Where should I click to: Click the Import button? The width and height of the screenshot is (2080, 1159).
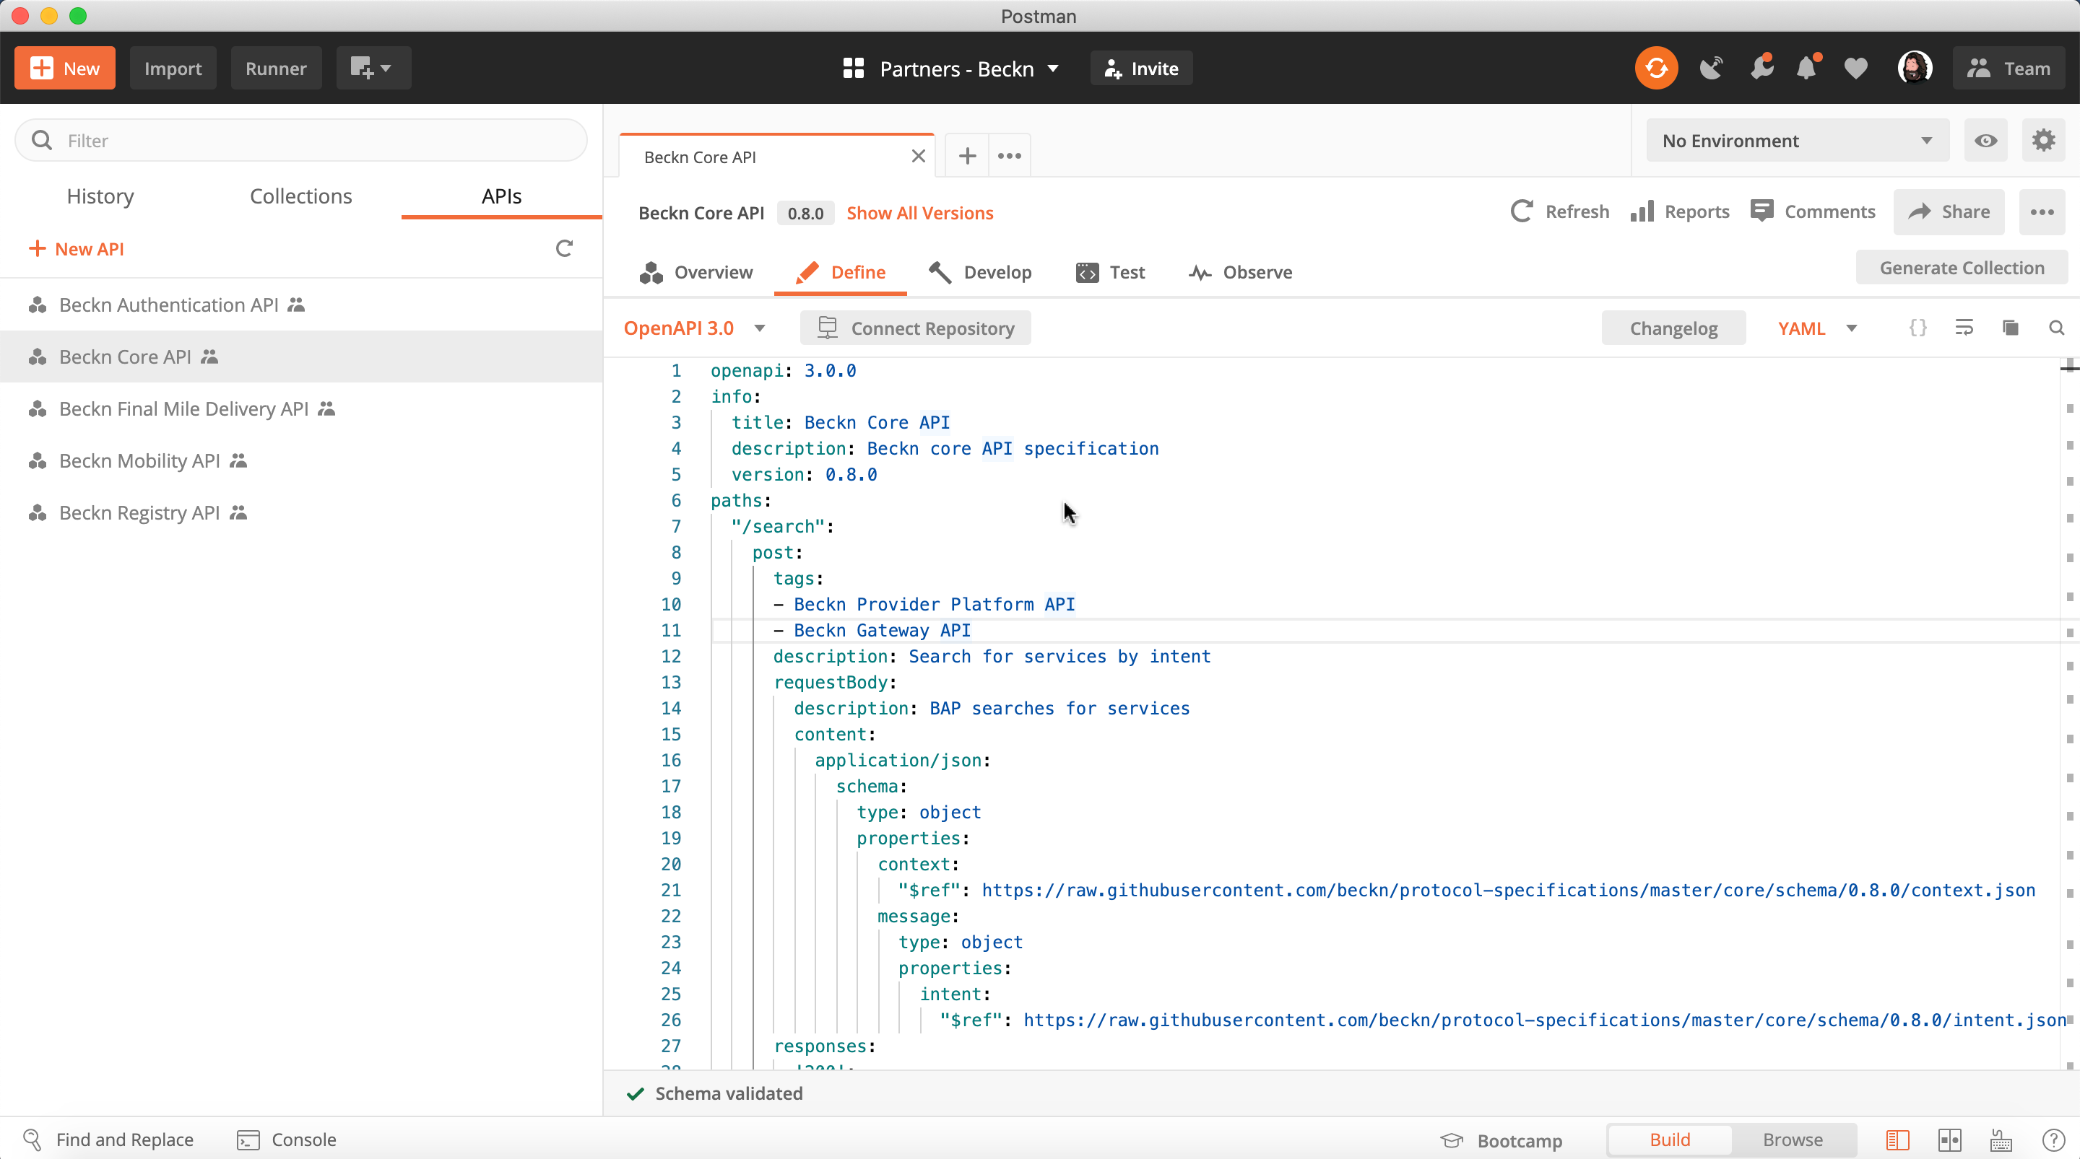point(173,68)
